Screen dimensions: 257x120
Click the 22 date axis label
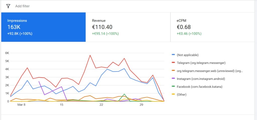pos(101,105)
